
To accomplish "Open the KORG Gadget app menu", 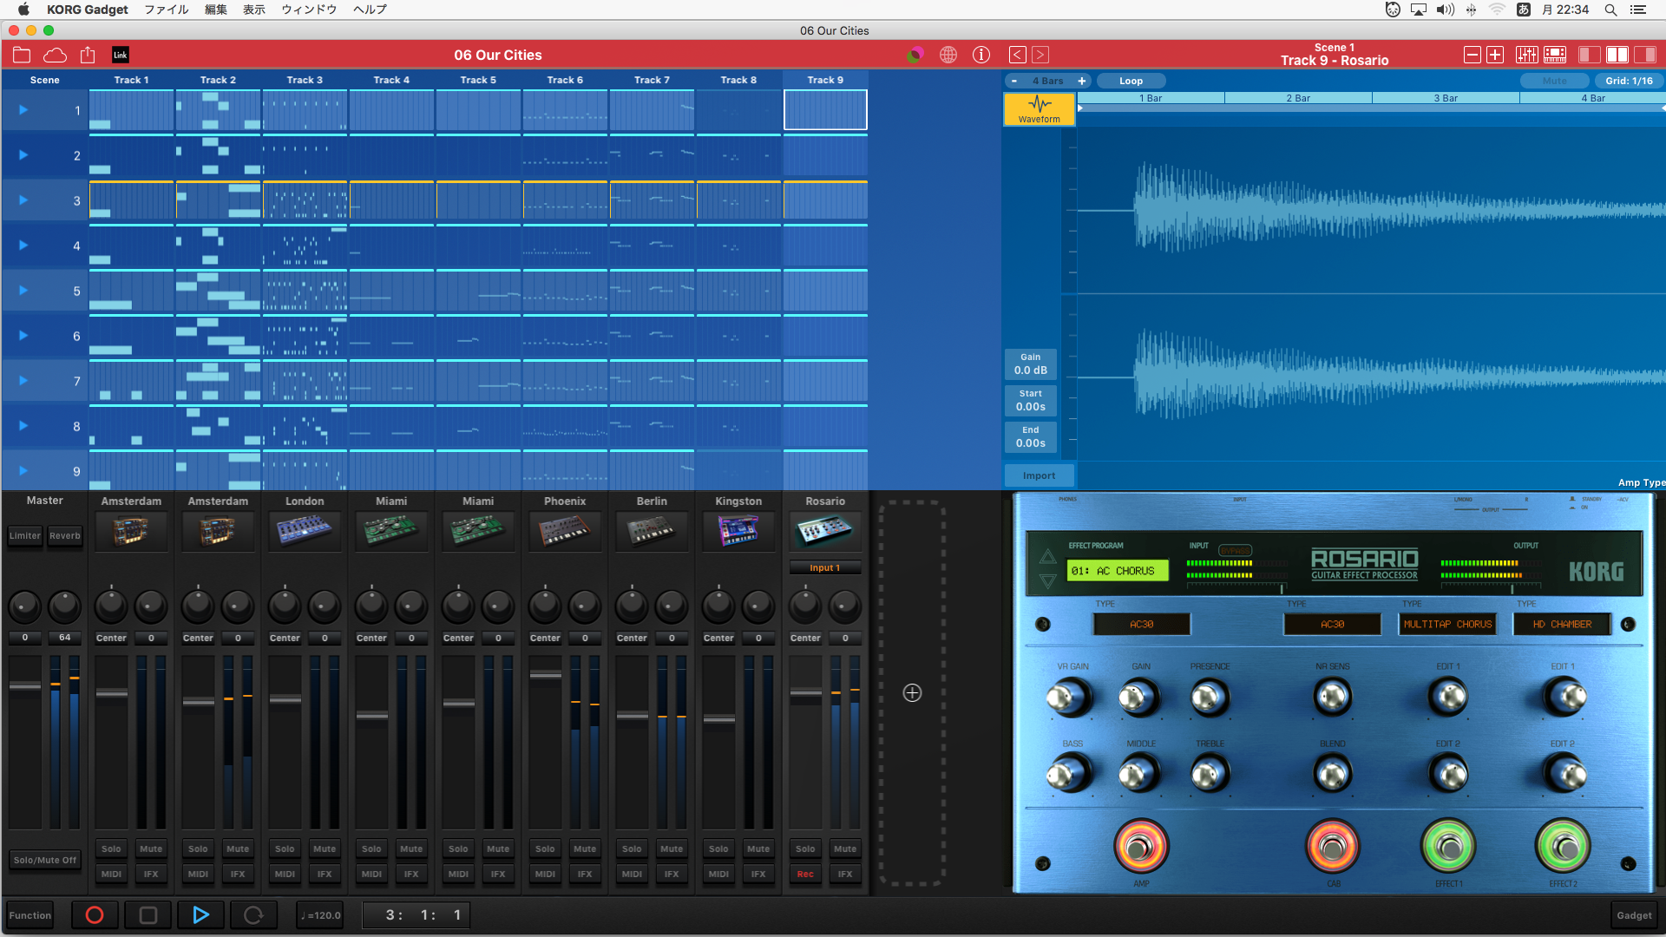I will pyautogui.click(x=88, y=10).
